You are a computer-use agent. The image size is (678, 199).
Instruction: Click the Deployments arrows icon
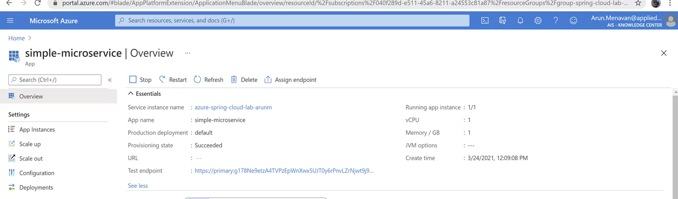point(12,187)
